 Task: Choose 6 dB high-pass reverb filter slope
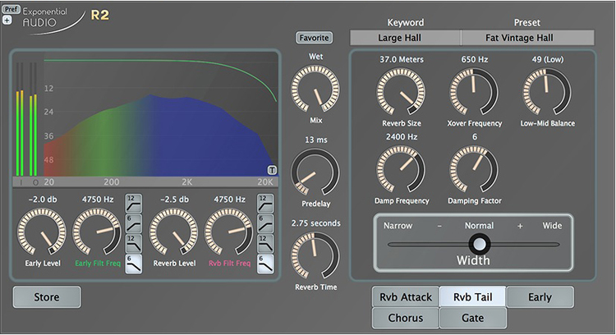click(x=264, y=223)
